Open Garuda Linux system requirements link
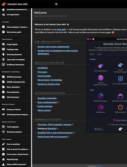The image size is (127, 167). point(53,47)
